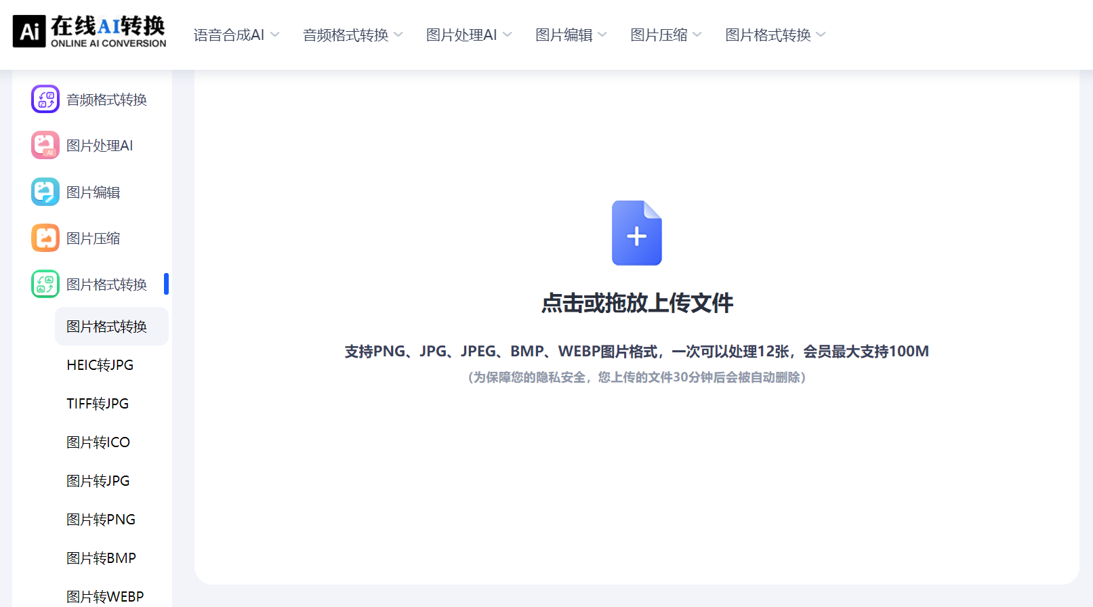Image resolution: width=1093 pixels, height=607 pixels.
Task: Select TIFF转JPG in the sidebar
Action: pos(98,404)
